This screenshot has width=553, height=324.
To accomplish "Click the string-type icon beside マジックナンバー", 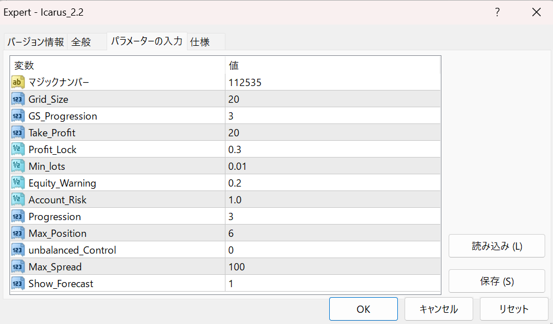I will 18,82.
